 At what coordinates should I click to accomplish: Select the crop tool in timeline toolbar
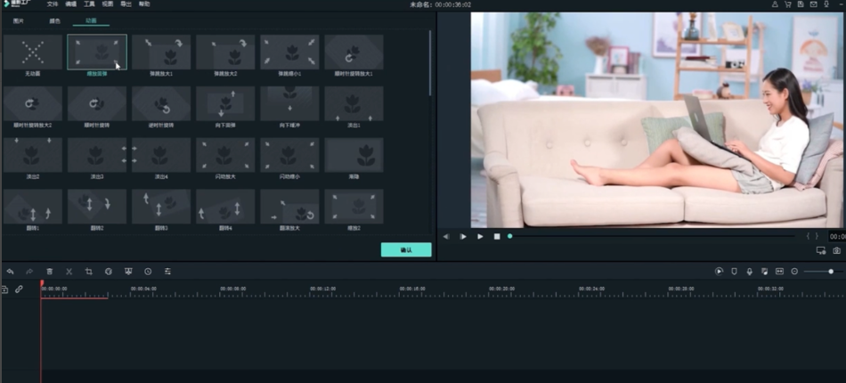(x=89, y=271)
